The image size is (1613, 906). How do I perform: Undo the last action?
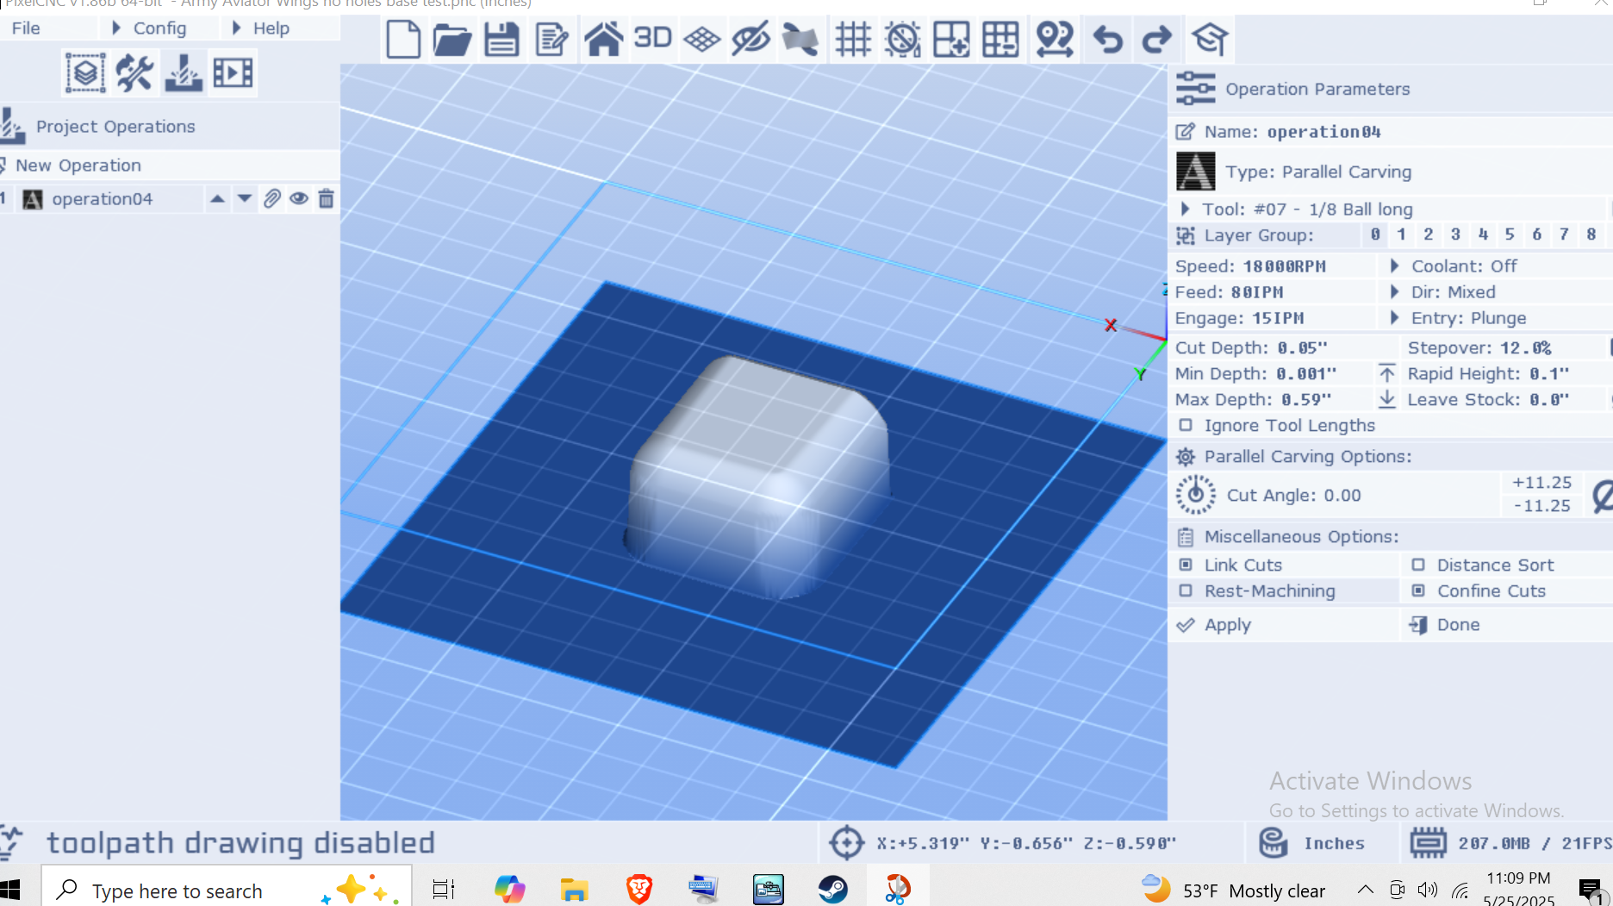pos(1108,40)
